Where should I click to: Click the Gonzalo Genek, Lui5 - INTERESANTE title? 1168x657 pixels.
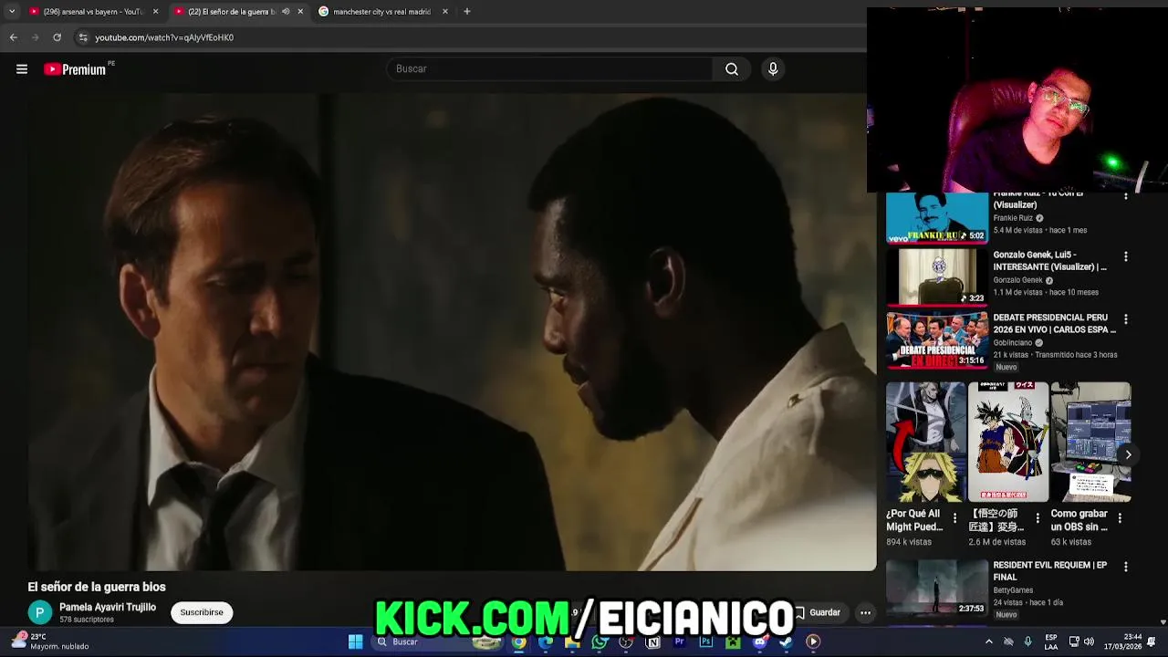(x=1049, y=261)
